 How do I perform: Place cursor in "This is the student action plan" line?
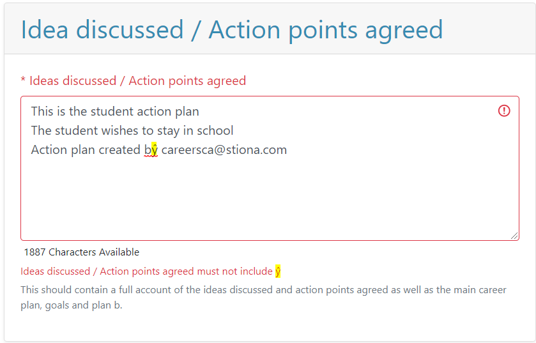(115, 112)
